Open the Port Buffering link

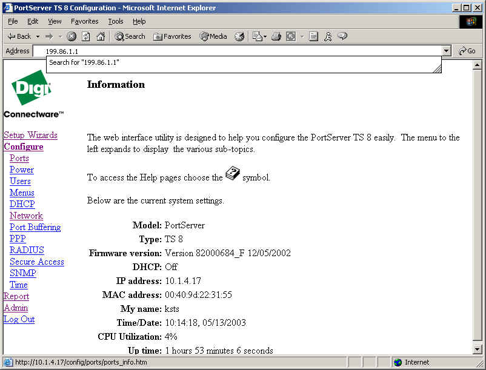[35, 227]
